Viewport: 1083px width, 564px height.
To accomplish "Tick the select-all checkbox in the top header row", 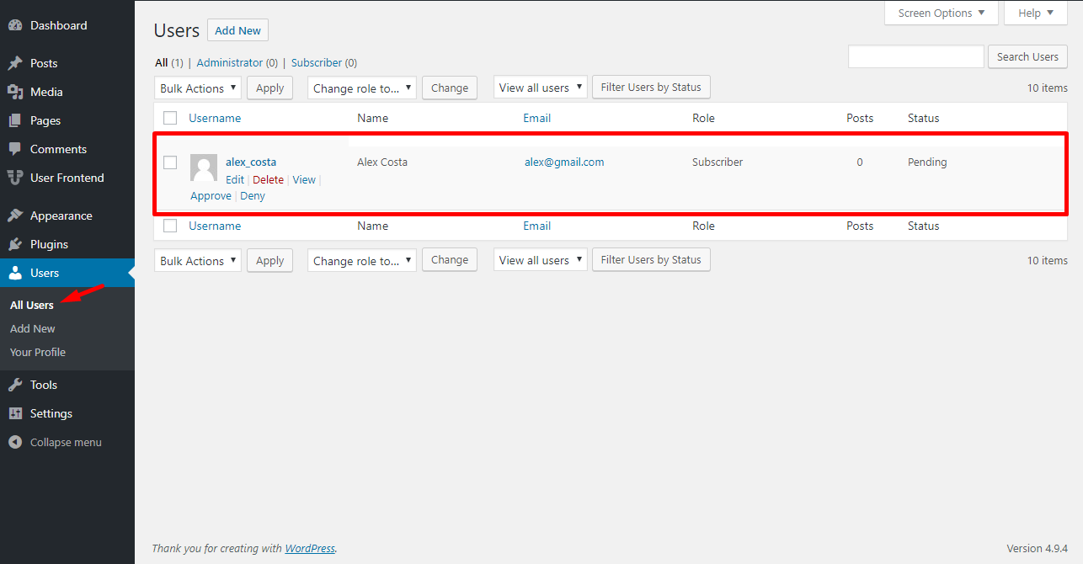I will click(x=170, y=118).
